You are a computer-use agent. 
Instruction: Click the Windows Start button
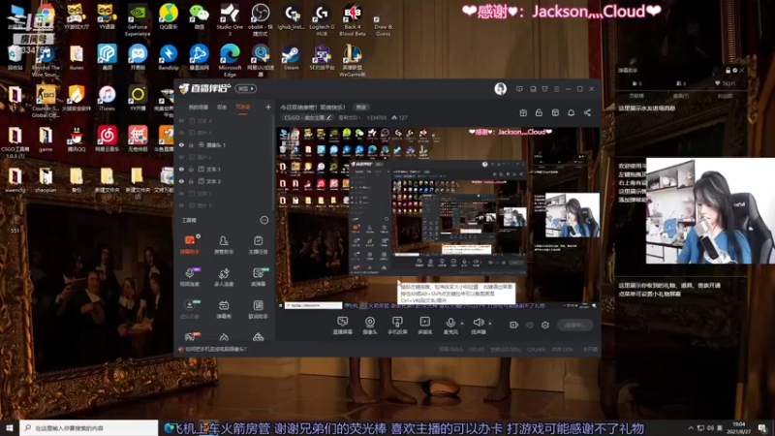tap(10, 427)
